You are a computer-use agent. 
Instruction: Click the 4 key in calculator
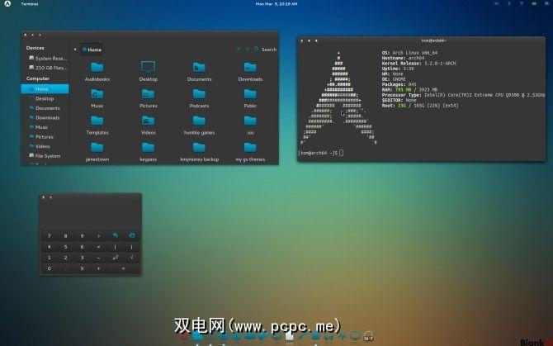click(49, 247)
